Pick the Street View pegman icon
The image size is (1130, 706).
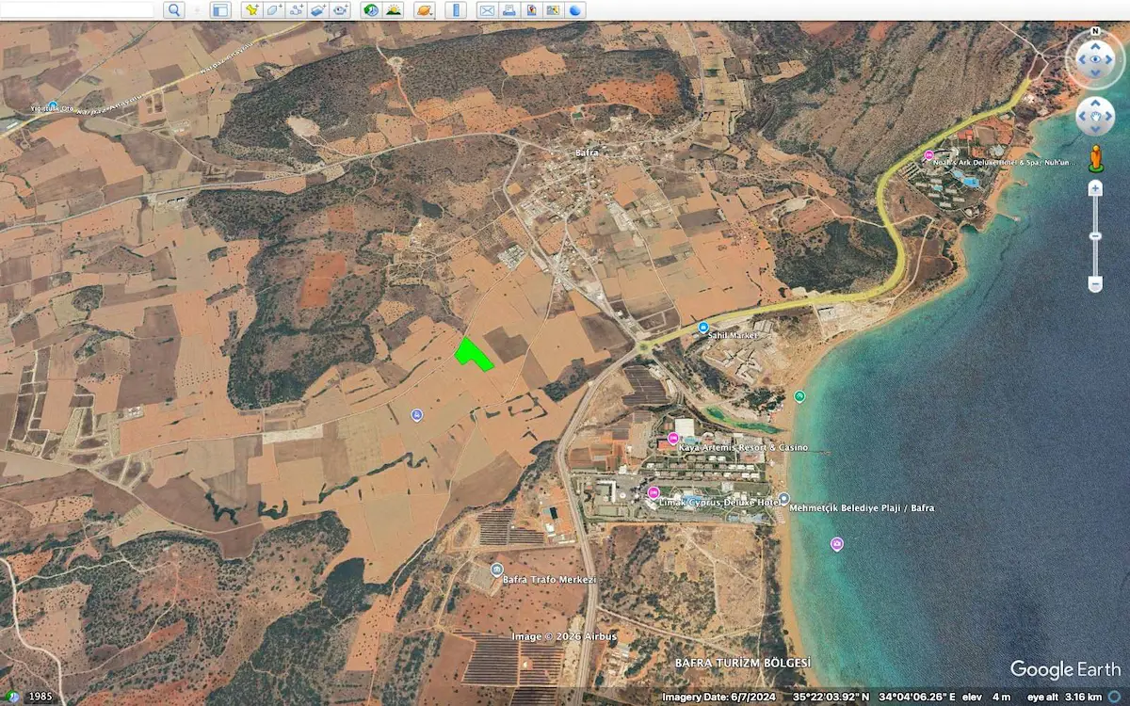click(1095, 158)
